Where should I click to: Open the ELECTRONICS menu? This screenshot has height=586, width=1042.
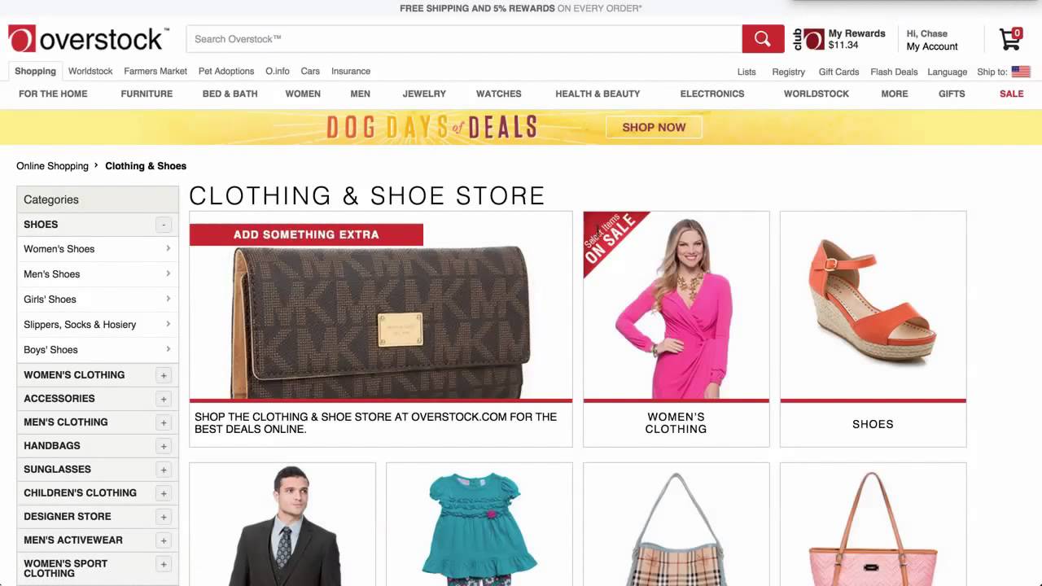click(712, 94)
